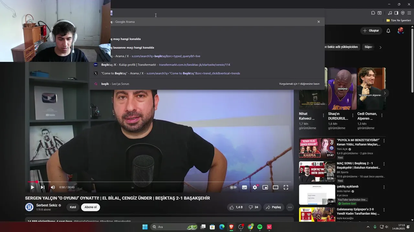Screen dimensions: 414x232
Task: Open Nihat Kahveci short thumbnail
Action: coord(313,89)
